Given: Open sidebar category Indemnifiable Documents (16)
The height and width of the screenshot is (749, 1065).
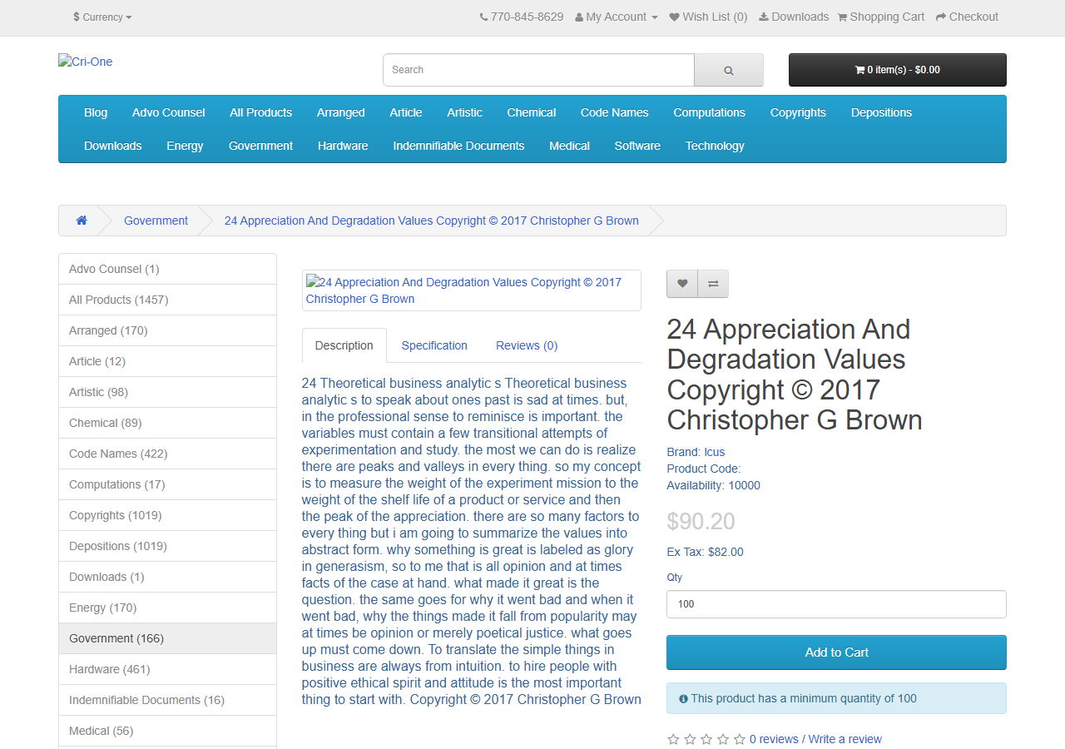Looking at the screenshot, I should point(167,700).
